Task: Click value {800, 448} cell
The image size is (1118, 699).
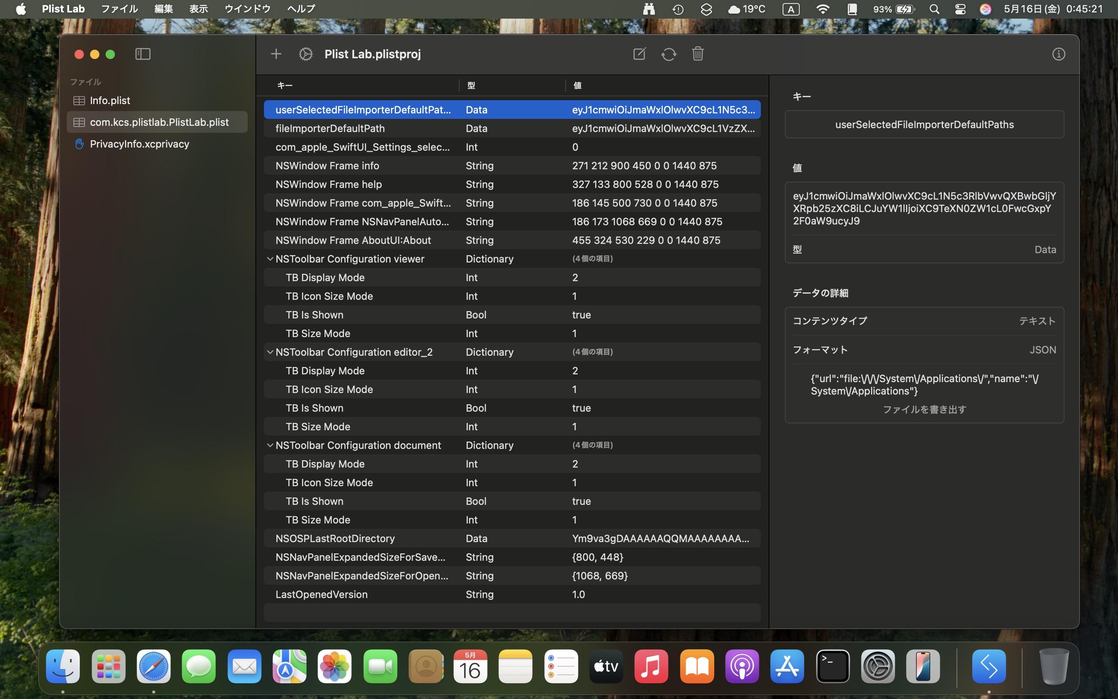Action: [x=597, y=557]
